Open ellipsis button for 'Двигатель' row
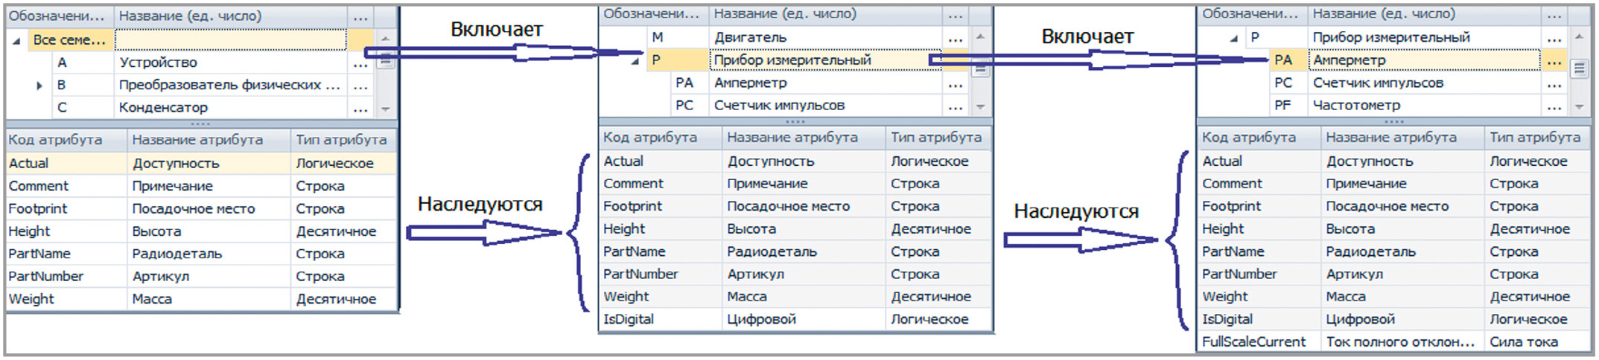 [x=956, y=38]
